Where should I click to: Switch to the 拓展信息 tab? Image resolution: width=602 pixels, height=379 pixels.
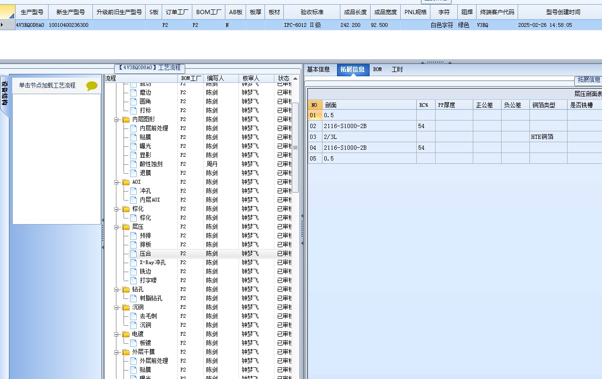(x=353, y=70)
